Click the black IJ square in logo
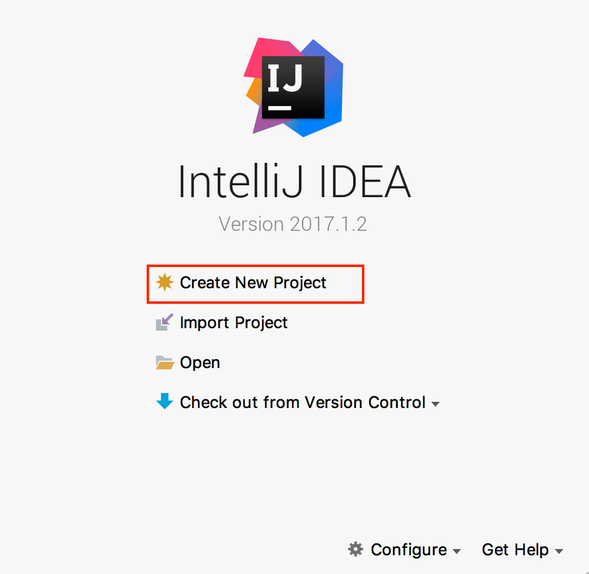 click(293, 87)
